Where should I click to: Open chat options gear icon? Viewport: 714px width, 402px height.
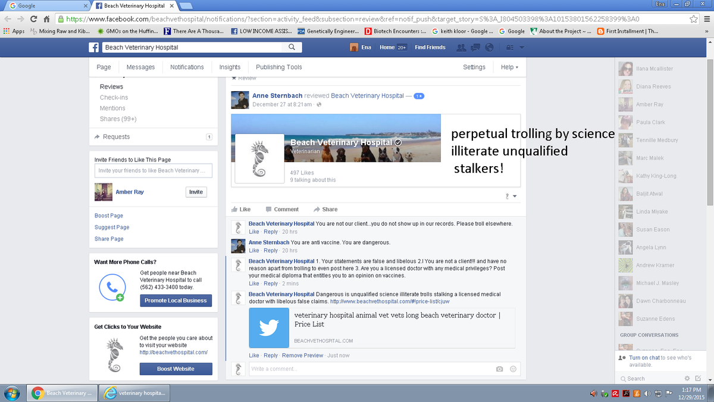pyautogui.click(x=687, y=378)
